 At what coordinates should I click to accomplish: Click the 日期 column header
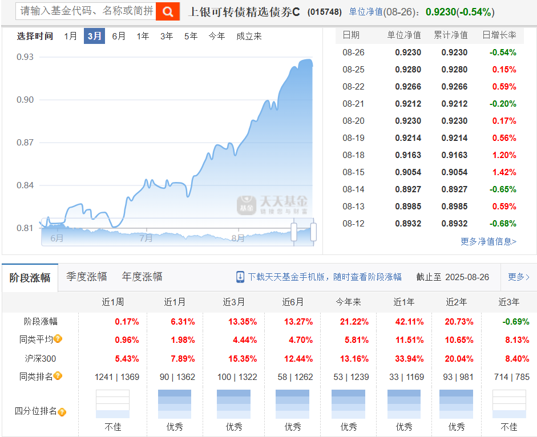[351, 35]
